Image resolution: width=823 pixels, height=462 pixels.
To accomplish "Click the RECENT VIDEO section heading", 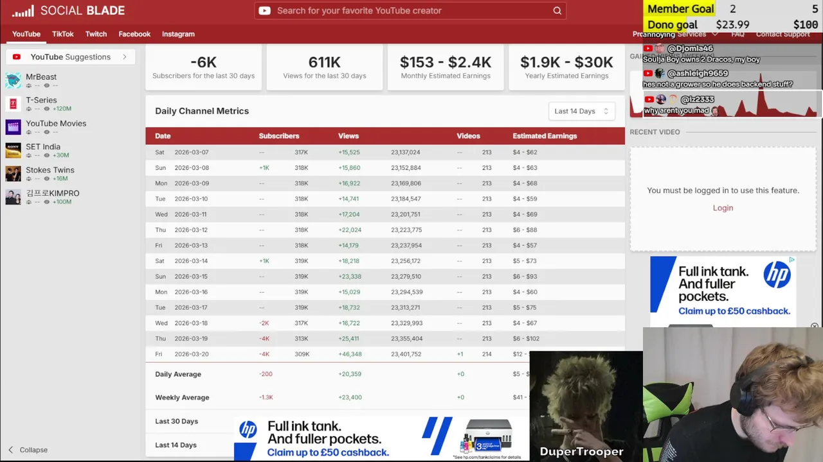I will [x=655, y=132].
